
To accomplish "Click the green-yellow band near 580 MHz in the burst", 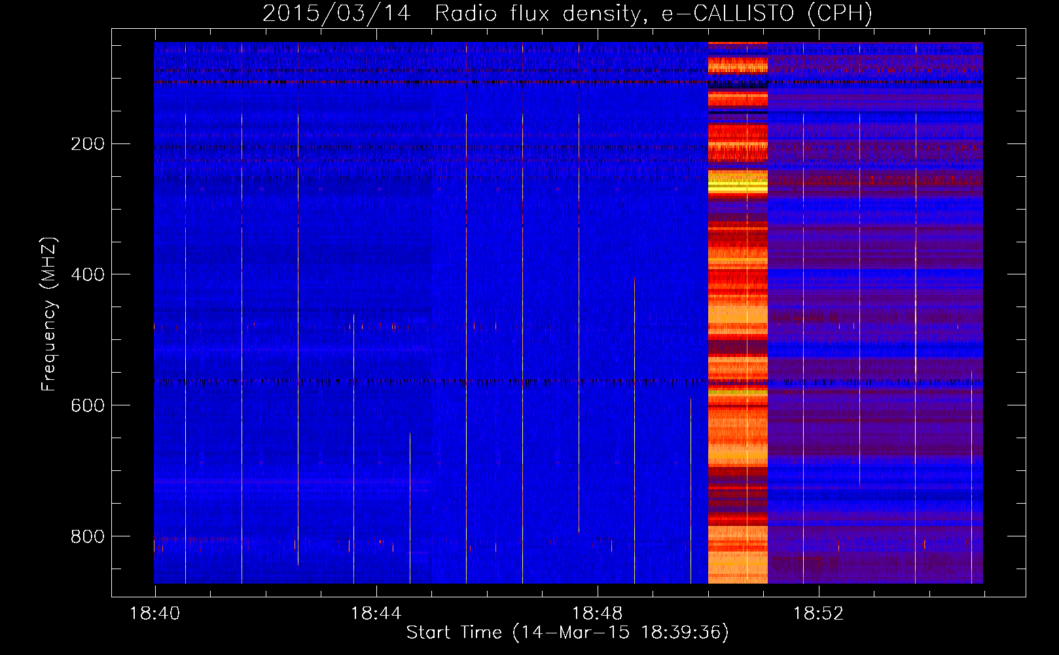I will 738,392.
